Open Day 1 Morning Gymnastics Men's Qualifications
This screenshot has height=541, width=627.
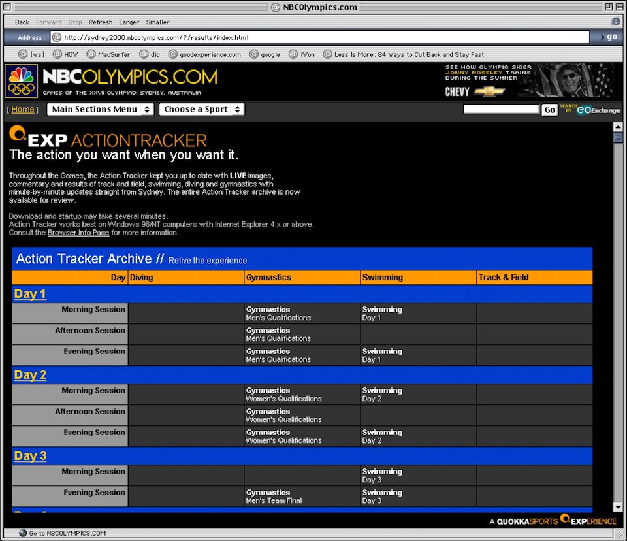click(x=278, y=314)
